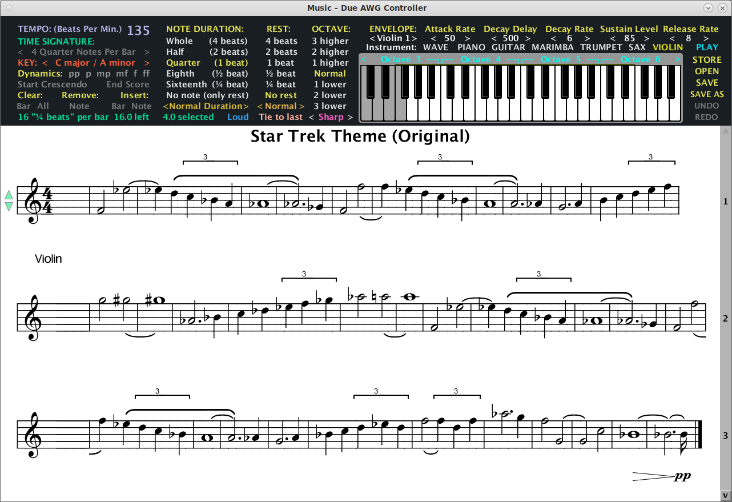This screenshot has width=732, height=502.
Task: Select the SAX instrument
Action: tap(637, 47)
